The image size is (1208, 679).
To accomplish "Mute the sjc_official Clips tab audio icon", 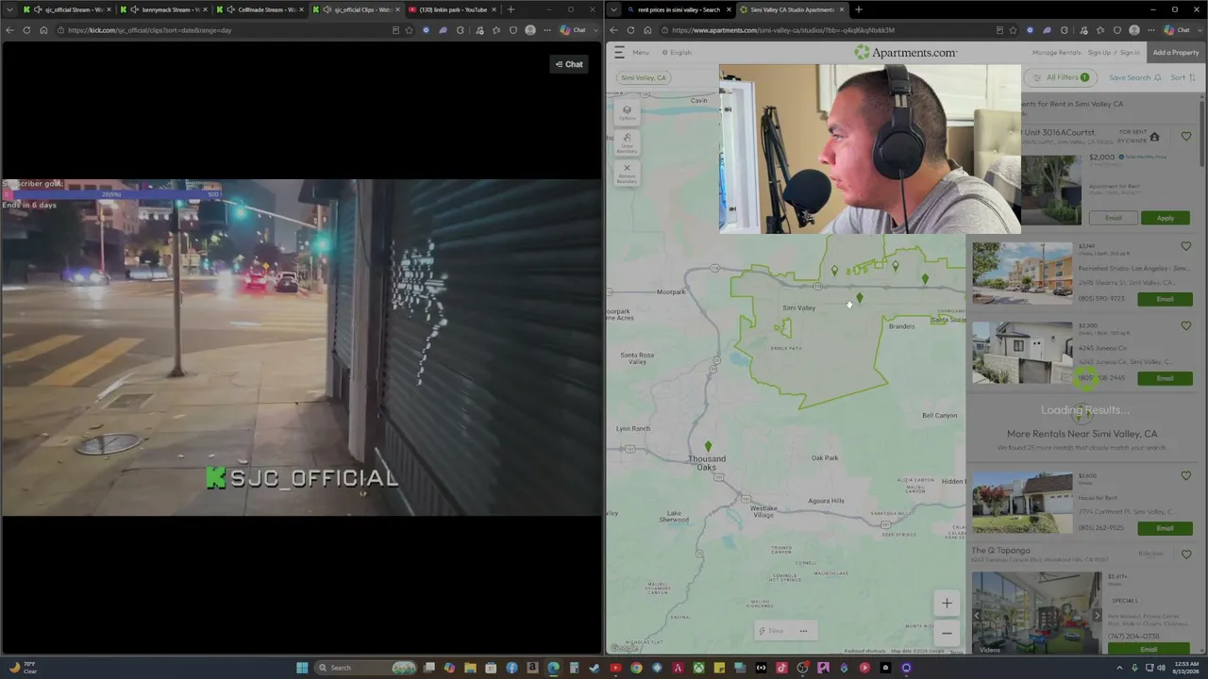I will (327, 9).
